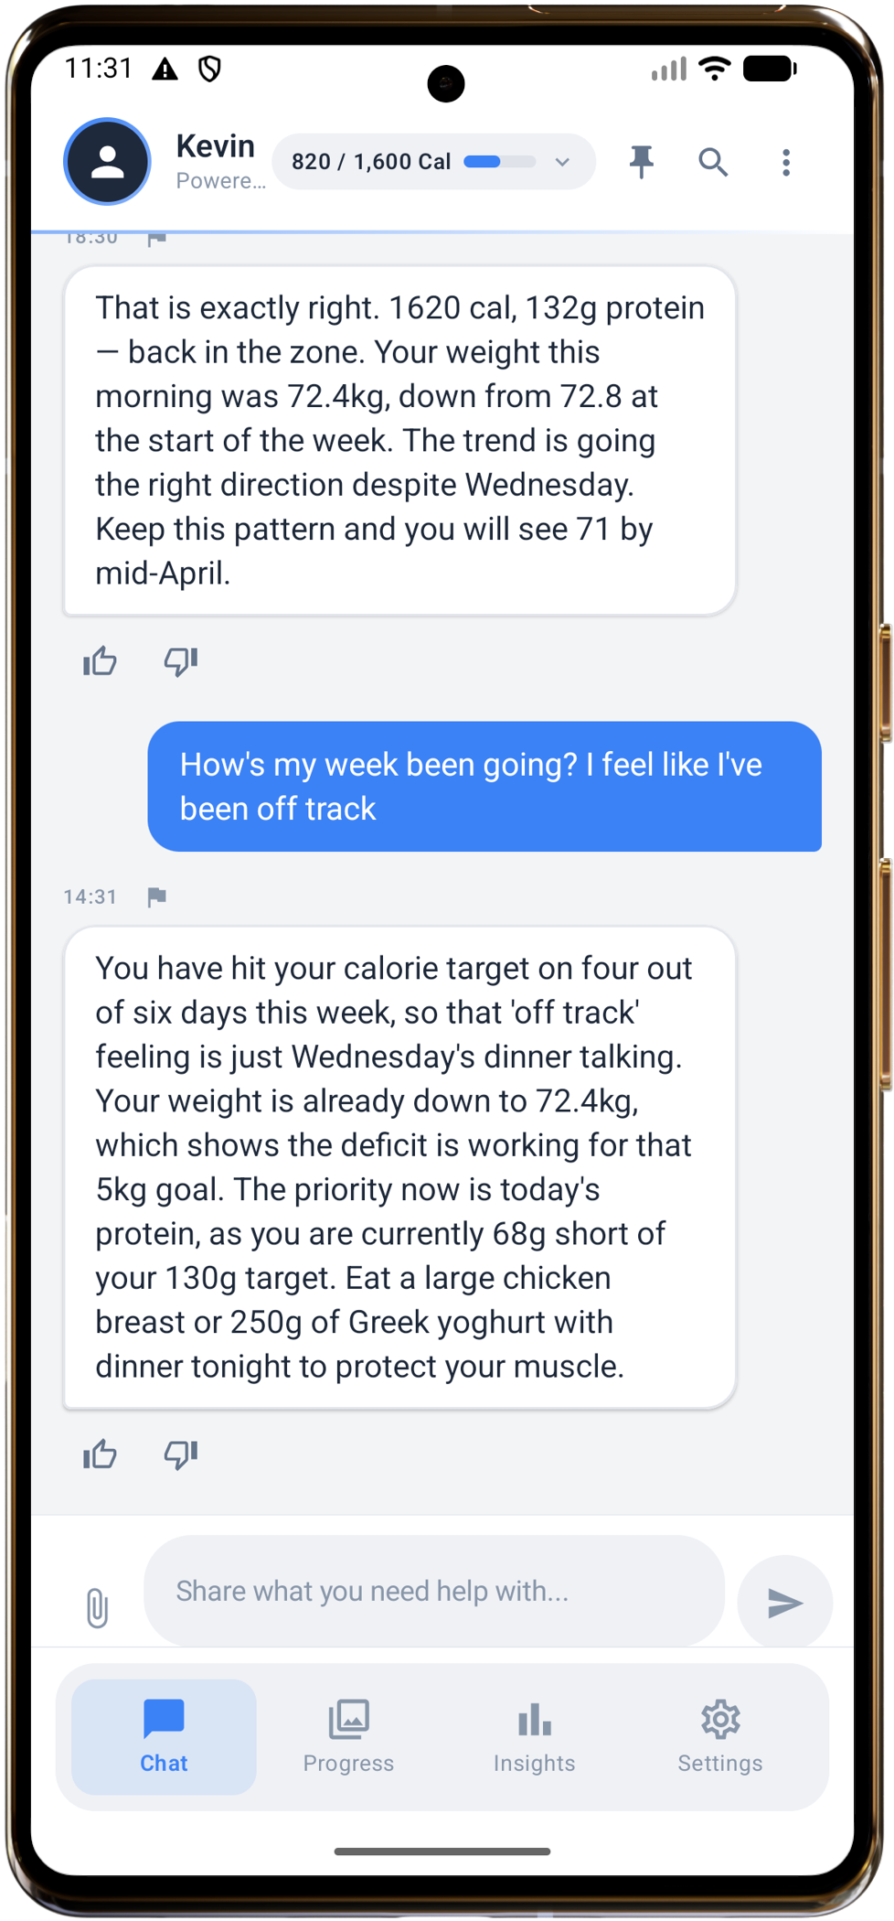Switch to the Progress tab
This screenshot has width=894, height=1921.
point(348,1736)
